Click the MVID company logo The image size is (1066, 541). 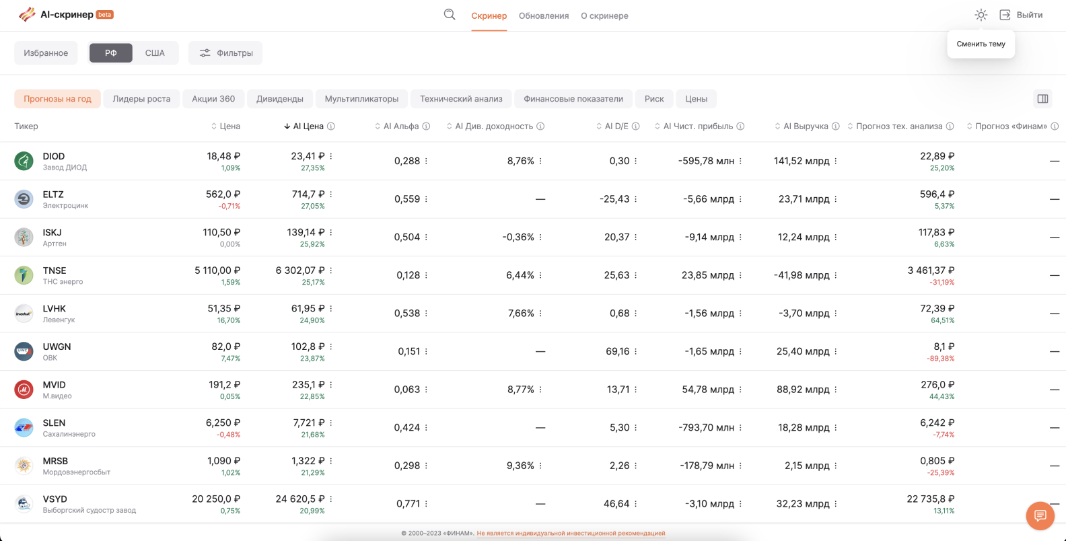tap(24, 390)
